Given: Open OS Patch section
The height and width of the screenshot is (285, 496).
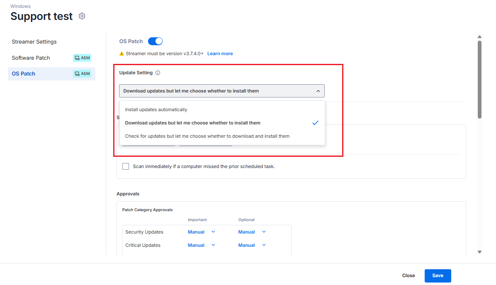Looking at the screenshot, I should pos(51,74).
